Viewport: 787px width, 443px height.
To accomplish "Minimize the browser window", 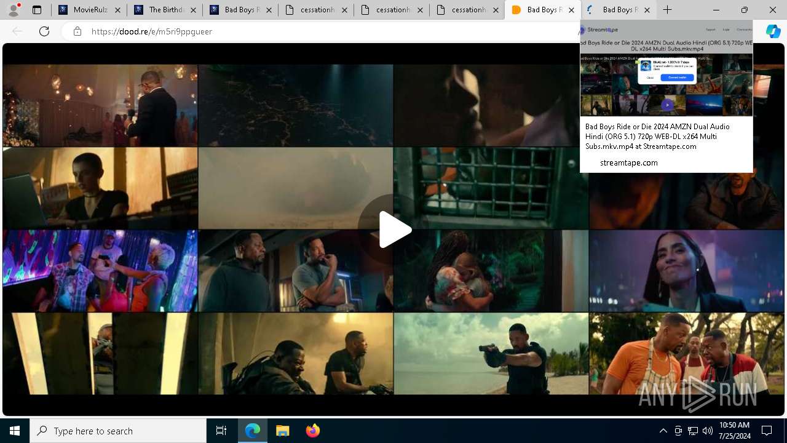I will pyautogui.click(x=716, y=10).
